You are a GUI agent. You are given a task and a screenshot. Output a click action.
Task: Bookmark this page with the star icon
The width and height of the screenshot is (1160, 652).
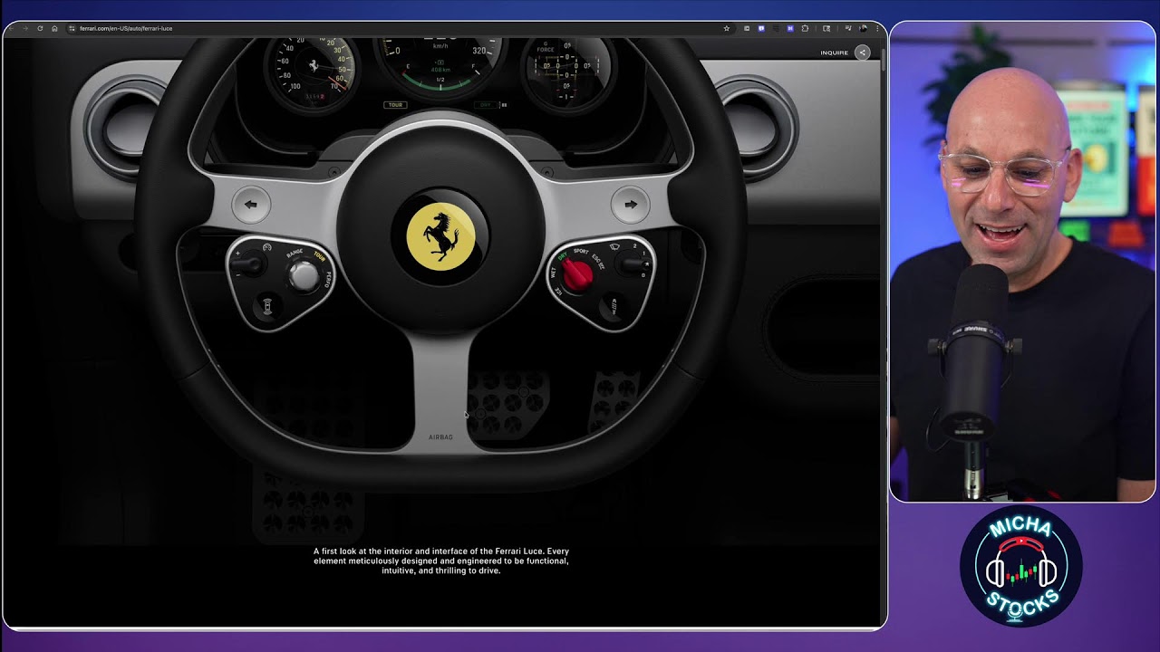[x=726, y=28]
